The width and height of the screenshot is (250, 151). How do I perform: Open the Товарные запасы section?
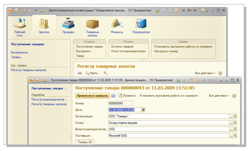coord(92,28)
